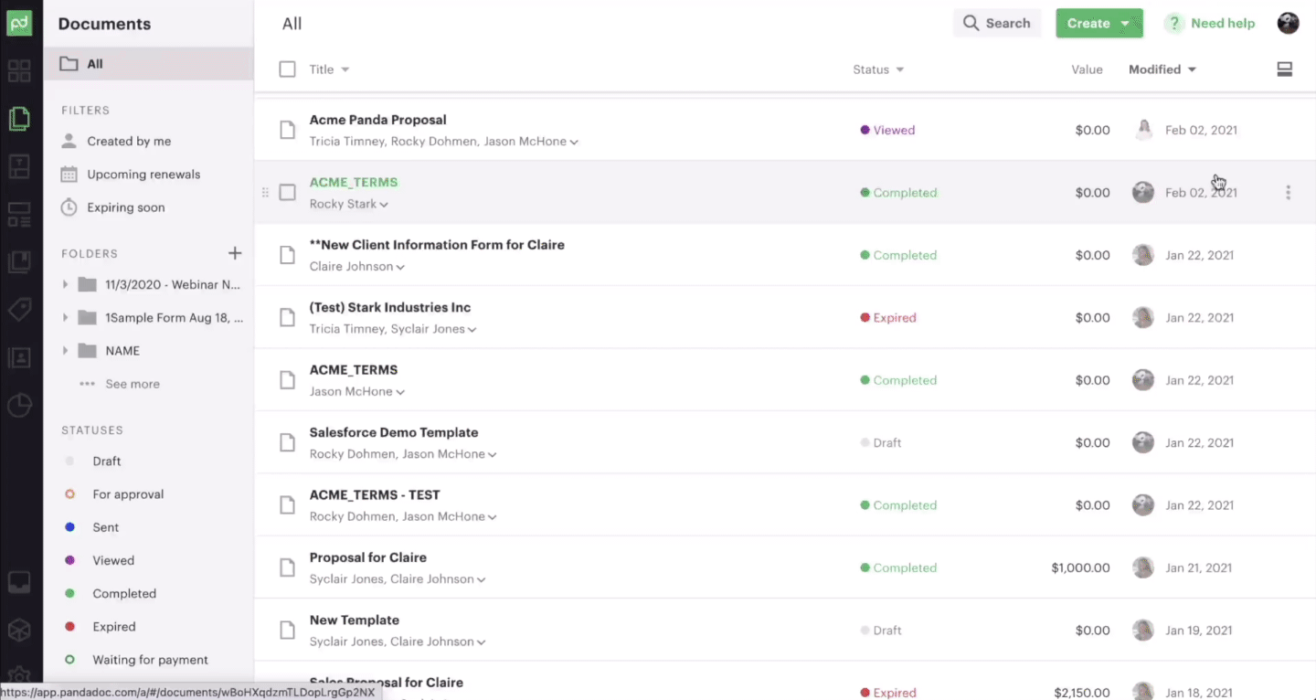Filter documents by For approval status
Image resolution: width=1316 pixels, height=700 pixels.
click(x=127, y=494)
